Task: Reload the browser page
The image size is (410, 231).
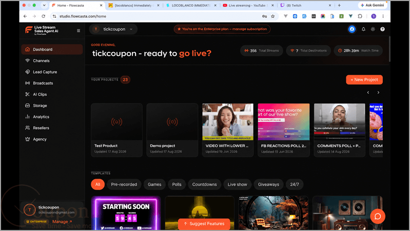Action: (x=44, y=16)
